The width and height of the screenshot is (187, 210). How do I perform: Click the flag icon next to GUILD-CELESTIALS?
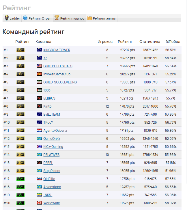39,66
